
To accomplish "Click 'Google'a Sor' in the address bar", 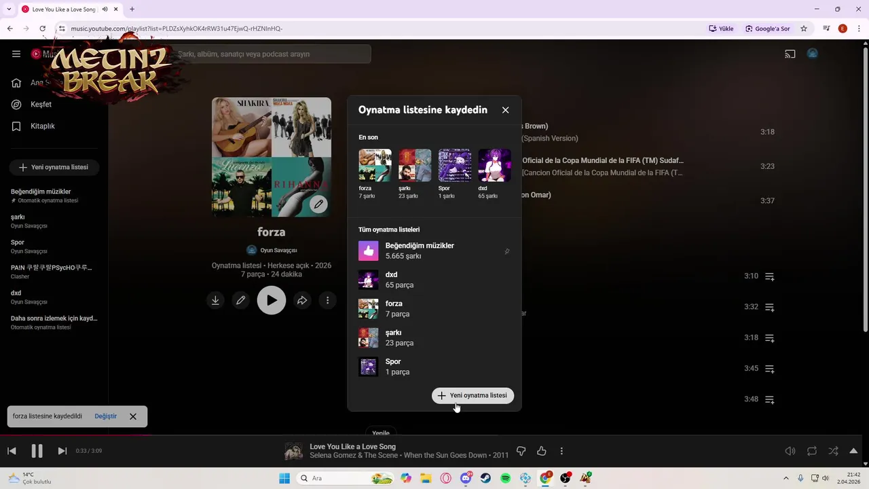I will click(768, 29).
